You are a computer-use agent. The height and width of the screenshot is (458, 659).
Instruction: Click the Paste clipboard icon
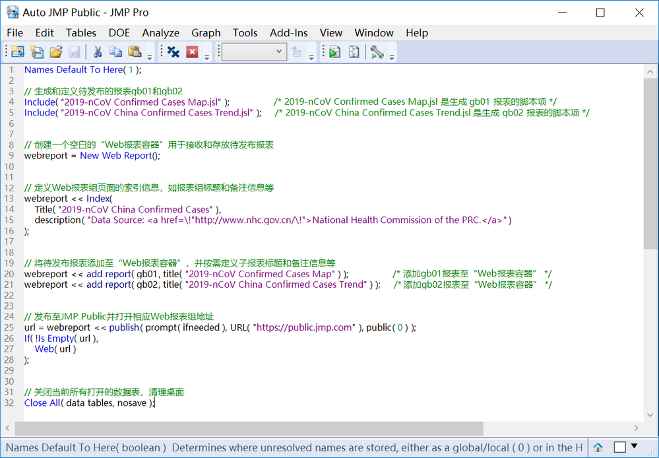click(x=135, y=51)
